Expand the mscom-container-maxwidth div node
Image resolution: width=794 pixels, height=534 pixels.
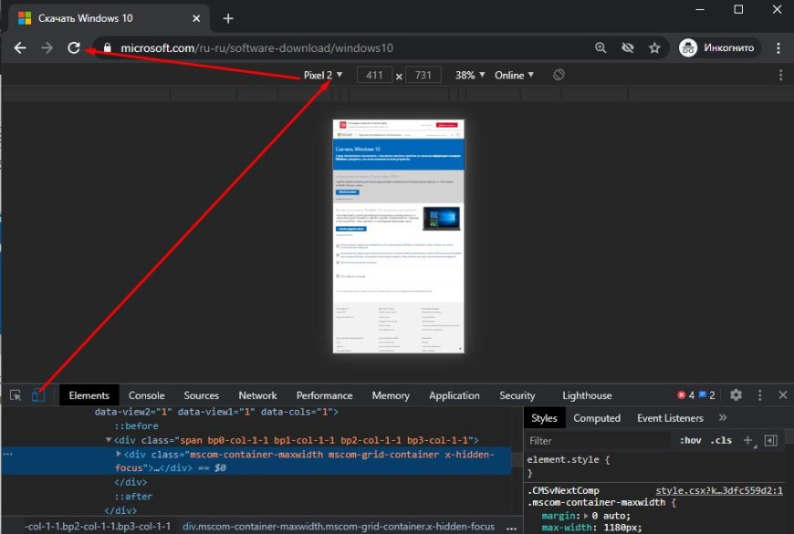pyautogui.click(x=119, y=454)
